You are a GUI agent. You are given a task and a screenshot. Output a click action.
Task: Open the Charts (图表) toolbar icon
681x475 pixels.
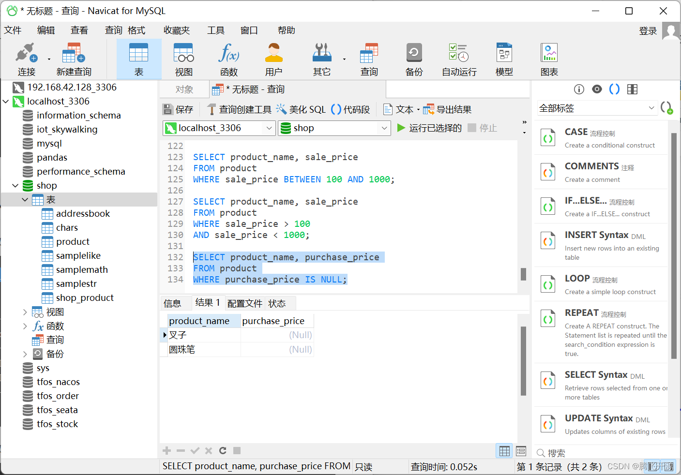[x=549, y=59]
